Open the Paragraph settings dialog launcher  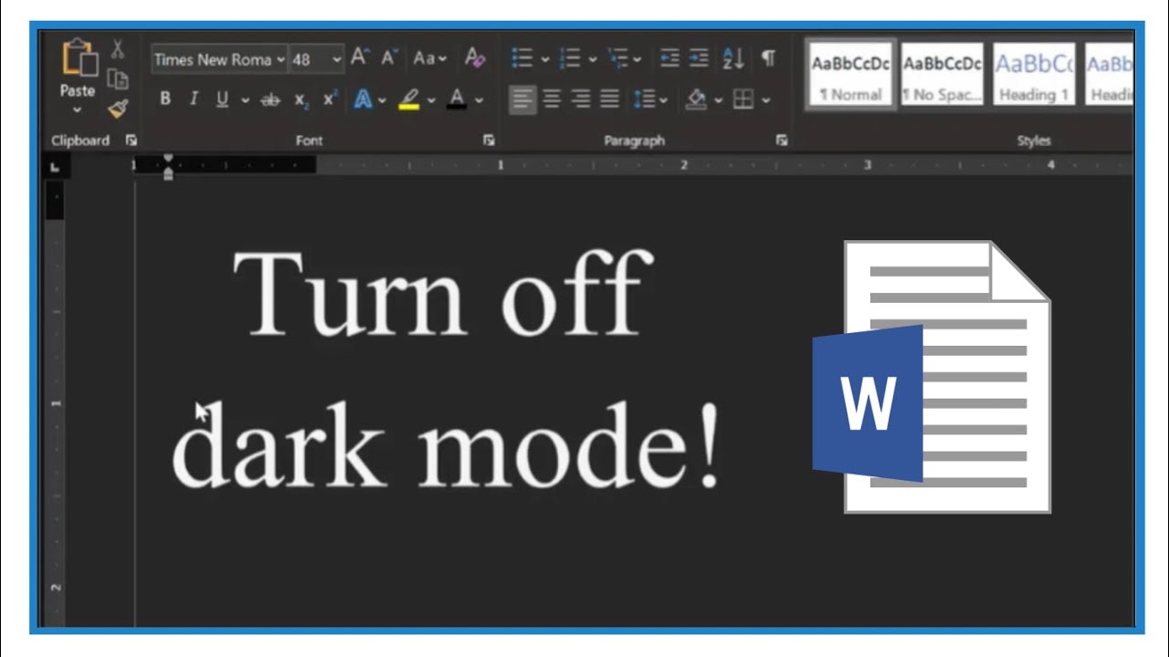(x=782, y=140)
